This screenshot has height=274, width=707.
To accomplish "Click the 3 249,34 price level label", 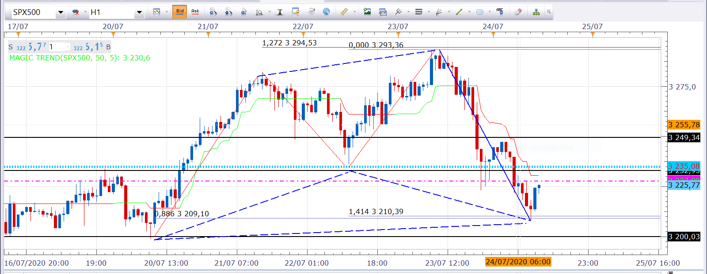I will point(684,137).
